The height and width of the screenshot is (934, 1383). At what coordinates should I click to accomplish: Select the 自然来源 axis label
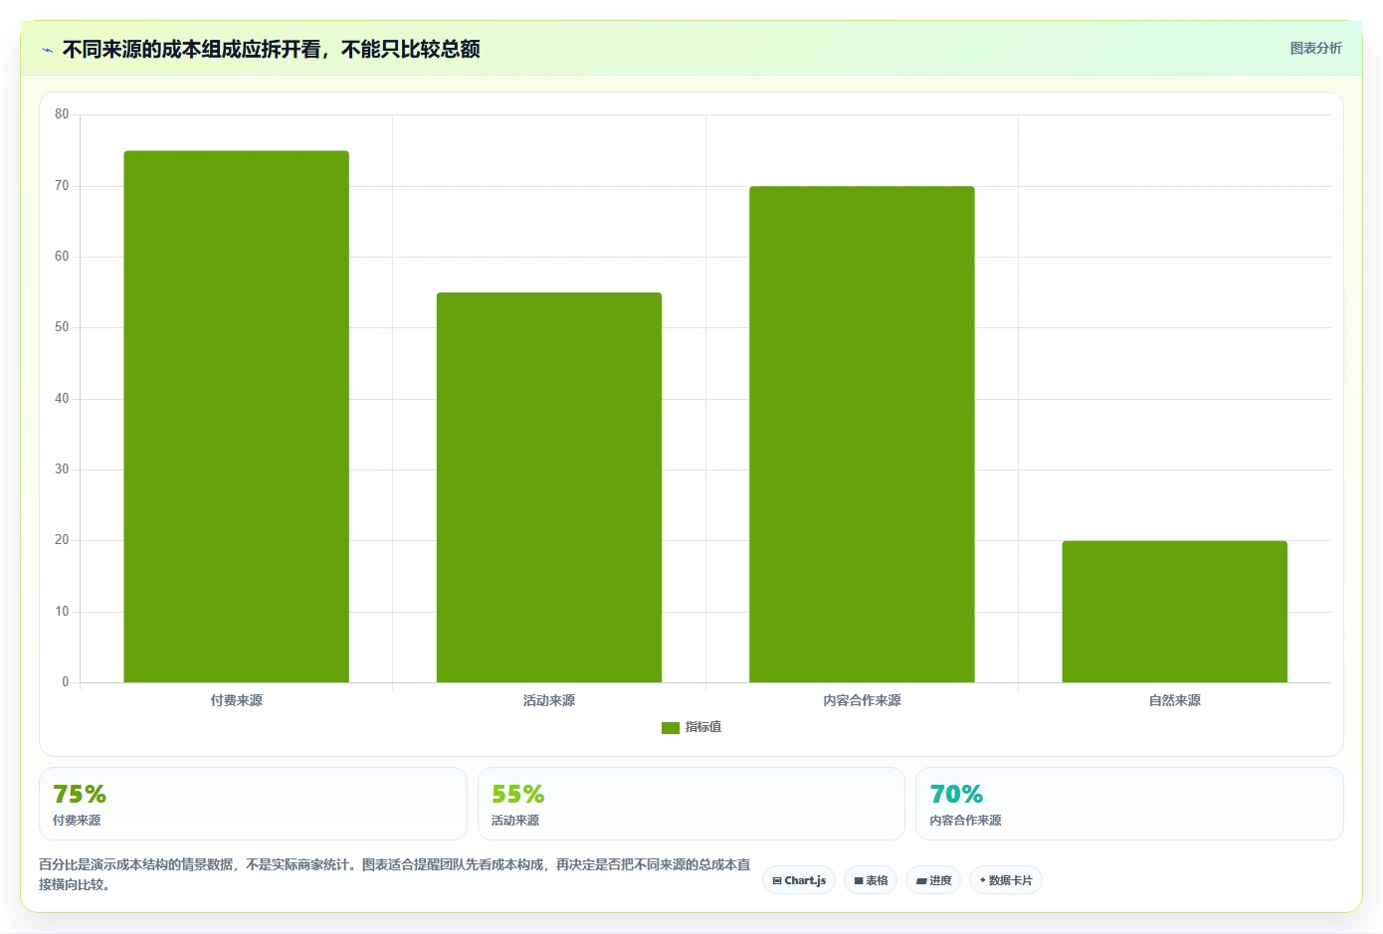coord(1174,700)
